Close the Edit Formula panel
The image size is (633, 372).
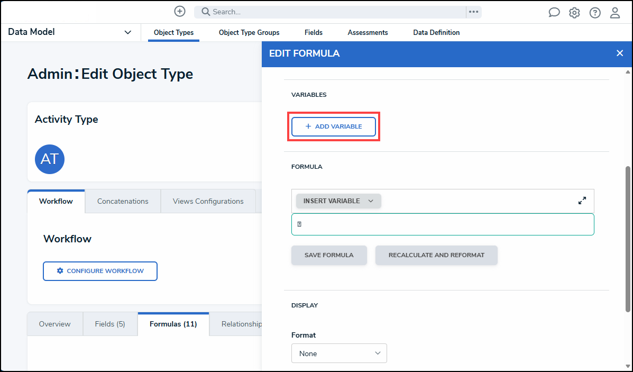(620, 53)
